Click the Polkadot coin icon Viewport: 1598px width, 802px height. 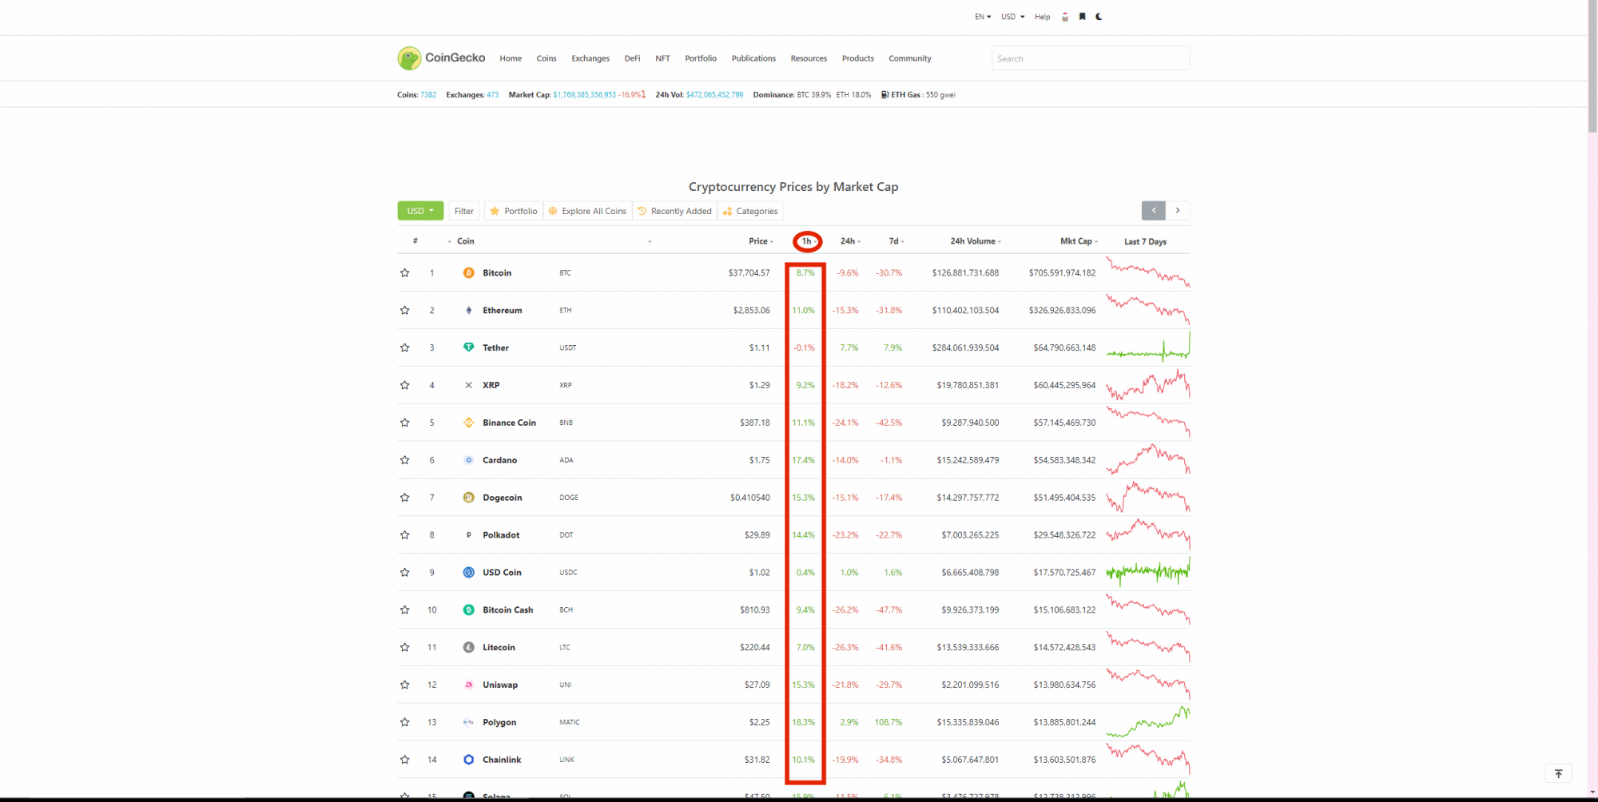[x=469, y=535]
